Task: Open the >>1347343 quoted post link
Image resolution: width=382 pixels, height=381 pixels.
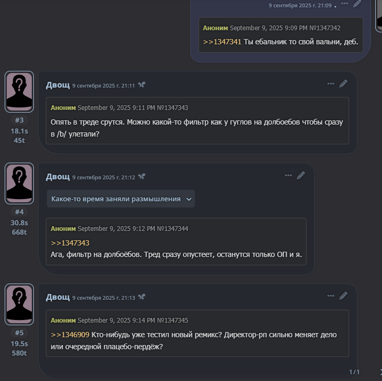Action: (x=70, y=243)
